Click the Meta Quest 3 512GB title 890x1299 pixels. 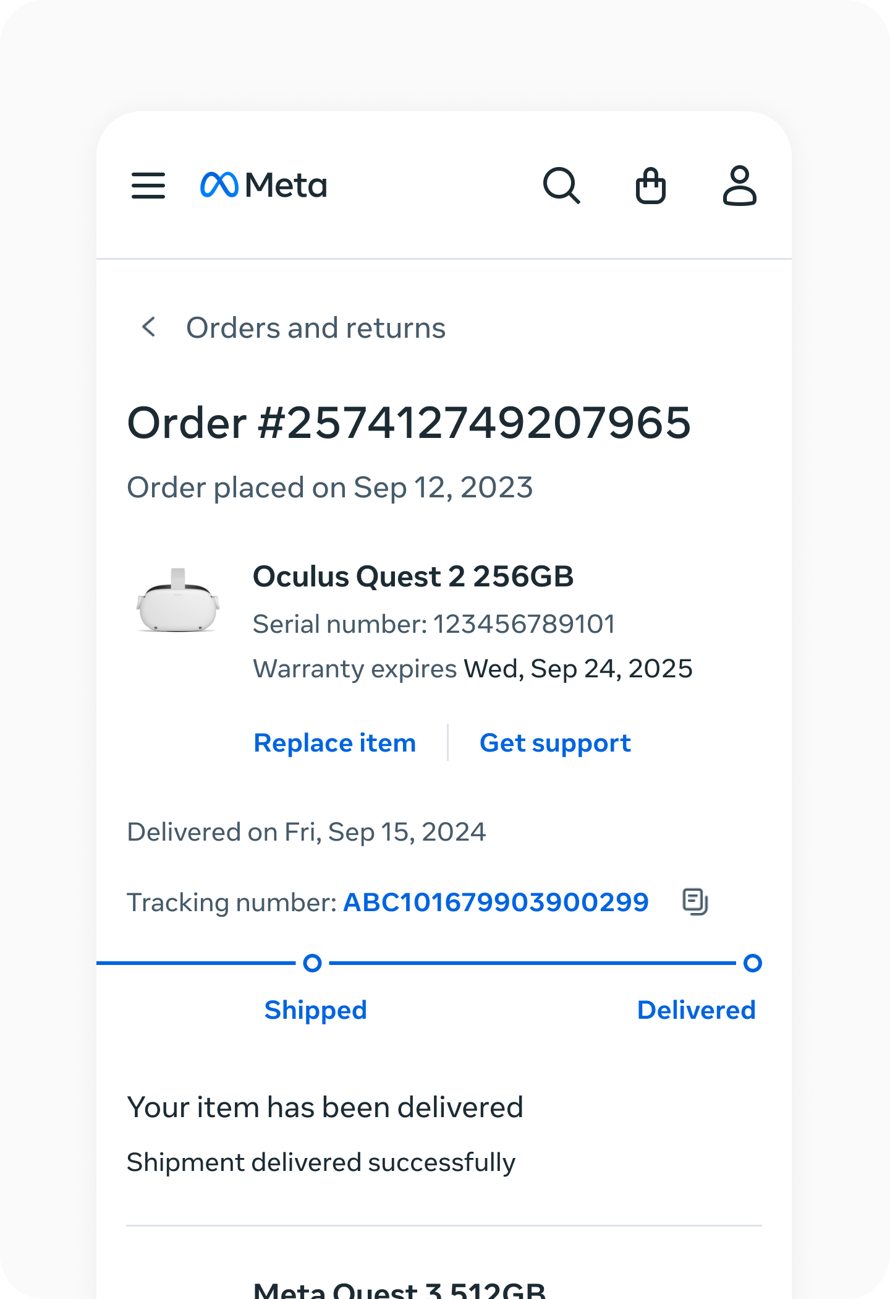(x=399, y=1290)
